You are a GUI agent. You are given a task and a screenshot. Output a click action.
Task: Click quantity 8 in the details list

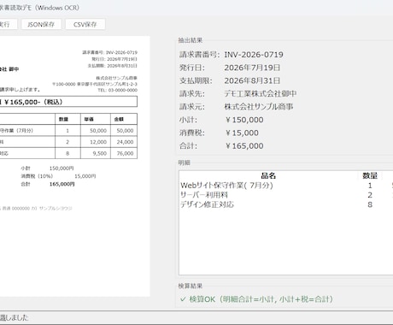[370, 204]
